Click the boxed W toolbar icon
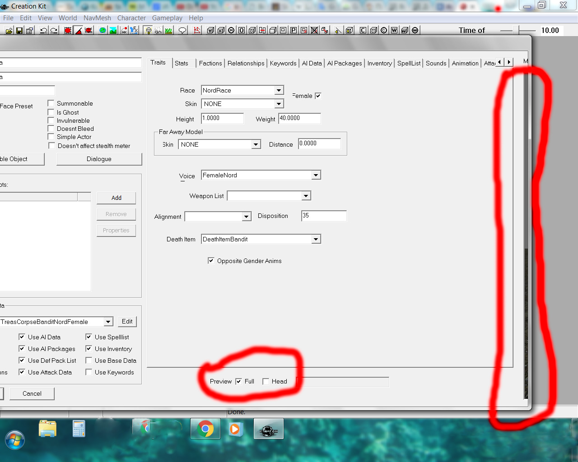Image resolution: width=578 pixels, height=462 pixels. 394,30
